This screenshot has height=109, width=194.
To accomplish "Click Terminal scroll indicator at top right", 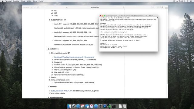I will coord(158,18).
